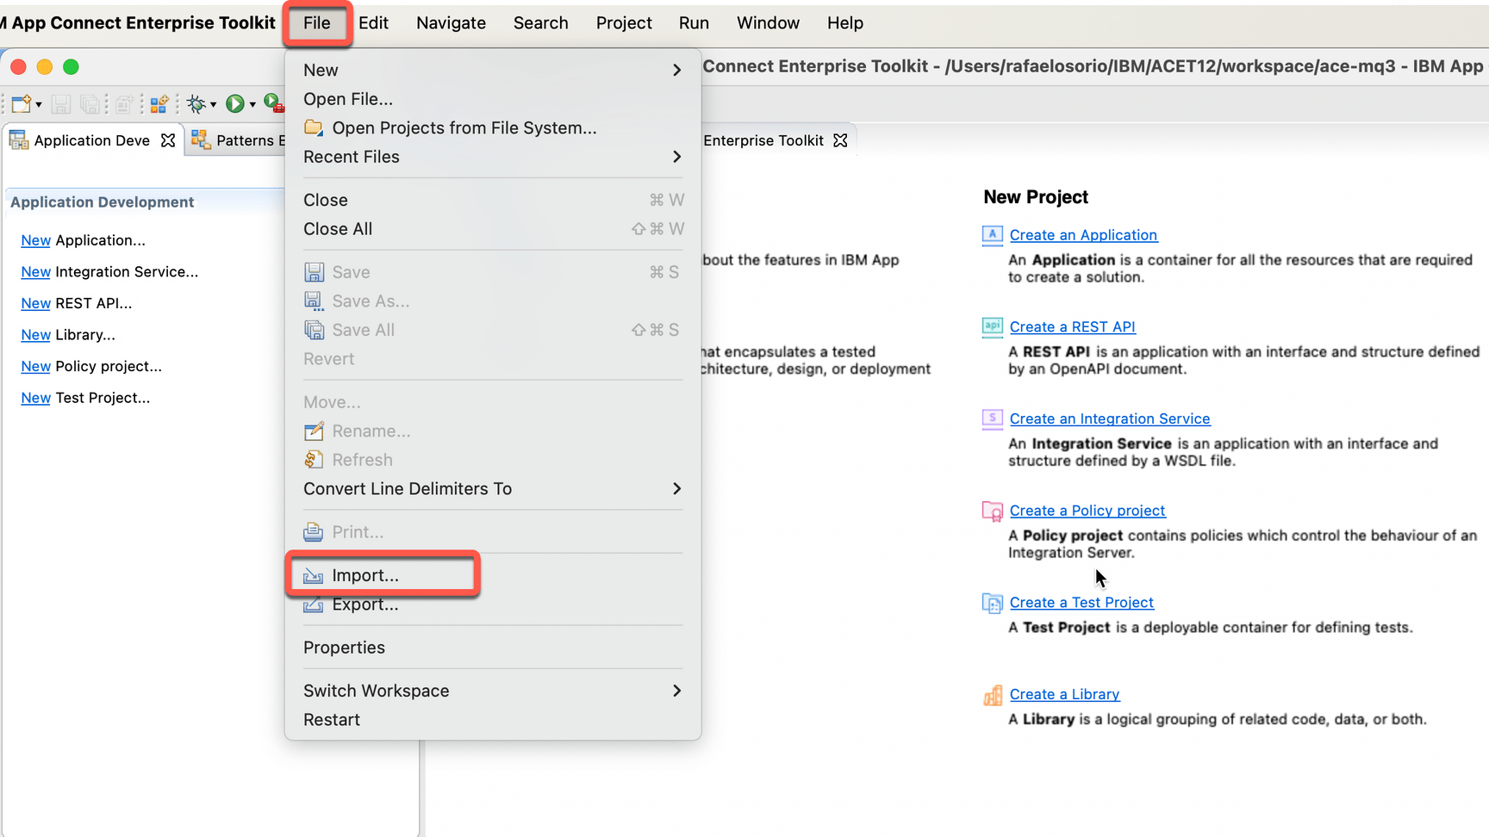Click the colored squares toolbar icon
Screen dimensions: 1489x837
tap(159, 104)
